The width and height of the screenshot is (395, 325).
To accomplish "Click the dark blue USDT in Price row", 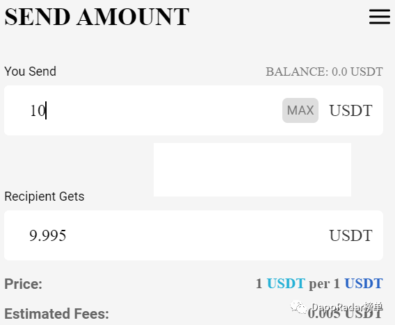I will tap(364, 283).
